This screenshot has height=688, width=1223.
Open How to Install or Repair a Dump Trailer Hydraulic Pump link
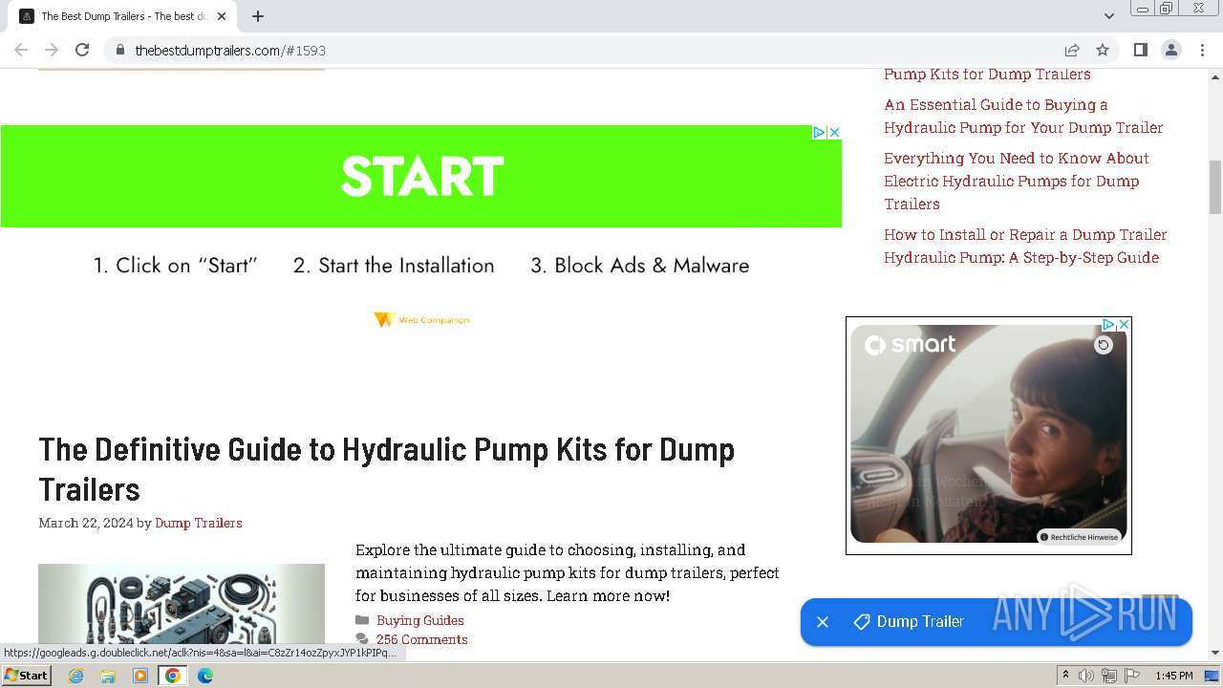(1025, 246)
